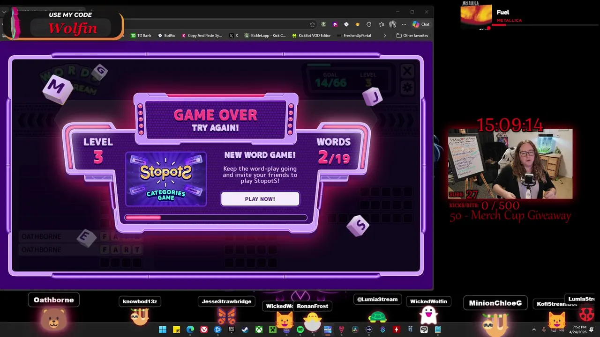The height and width of the screenshot is (337, 600).
Task: Open the taskbar clock showing 7:52 PM
Action: (577, 330)
